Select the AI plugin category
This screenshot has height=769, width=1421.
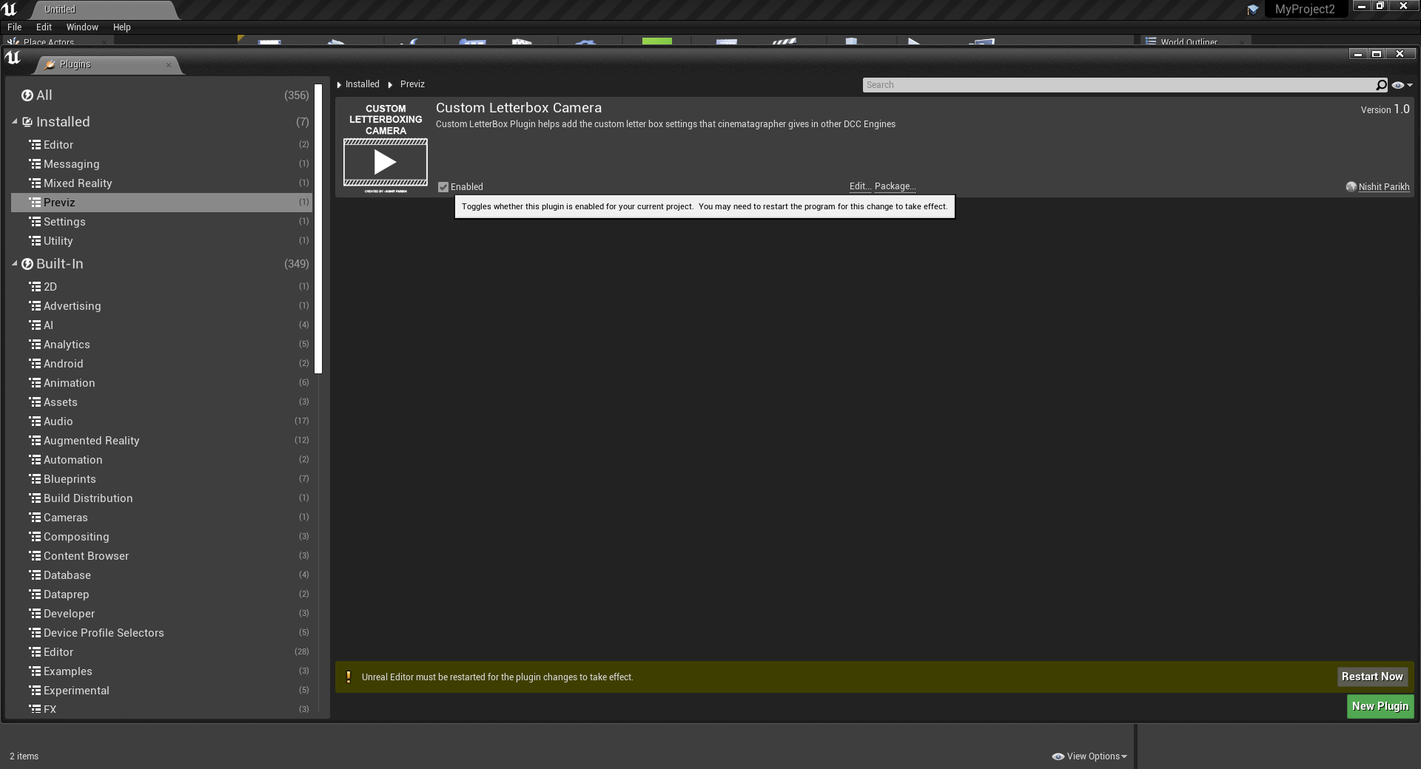(x=161, y=325)
